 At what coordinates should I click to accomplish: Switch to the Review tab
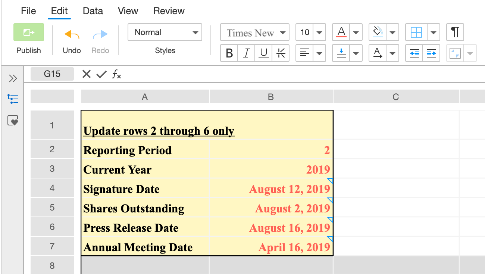click(x=169, y=11)
